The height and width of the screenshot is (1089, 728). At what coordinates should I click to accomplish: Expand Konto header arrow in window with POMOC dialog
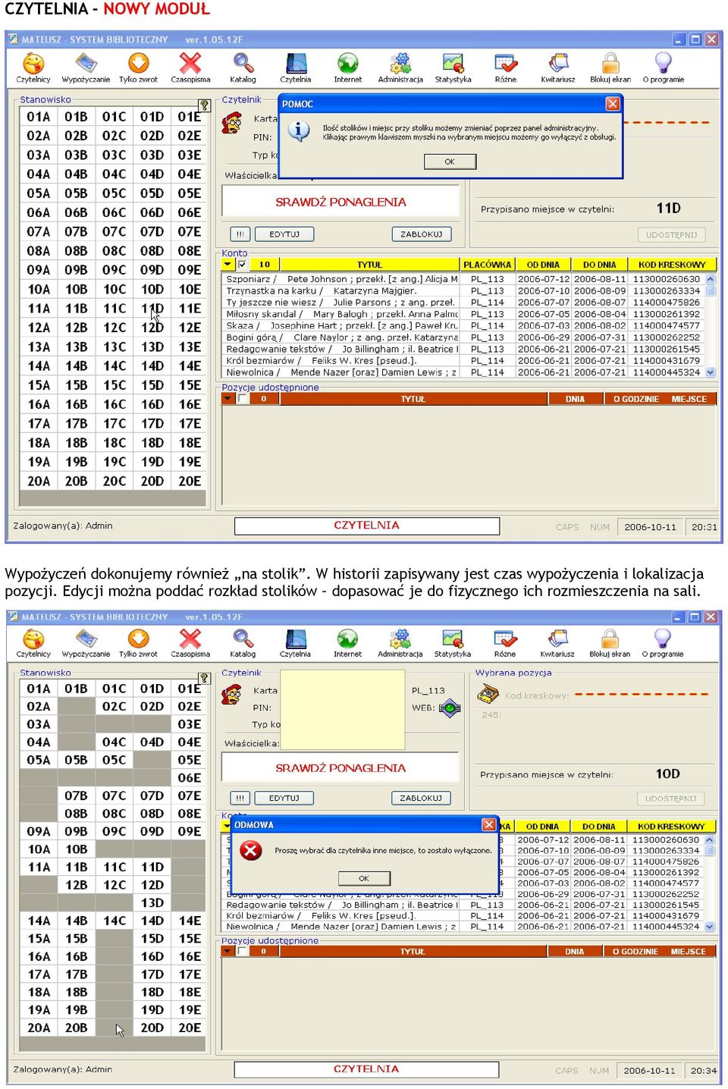(227, 264)
